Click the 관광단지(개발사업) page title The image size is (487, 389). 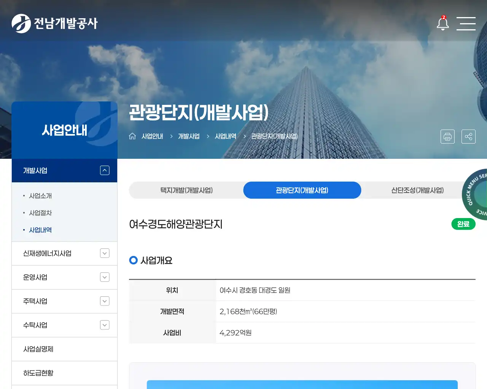(199, 112)
